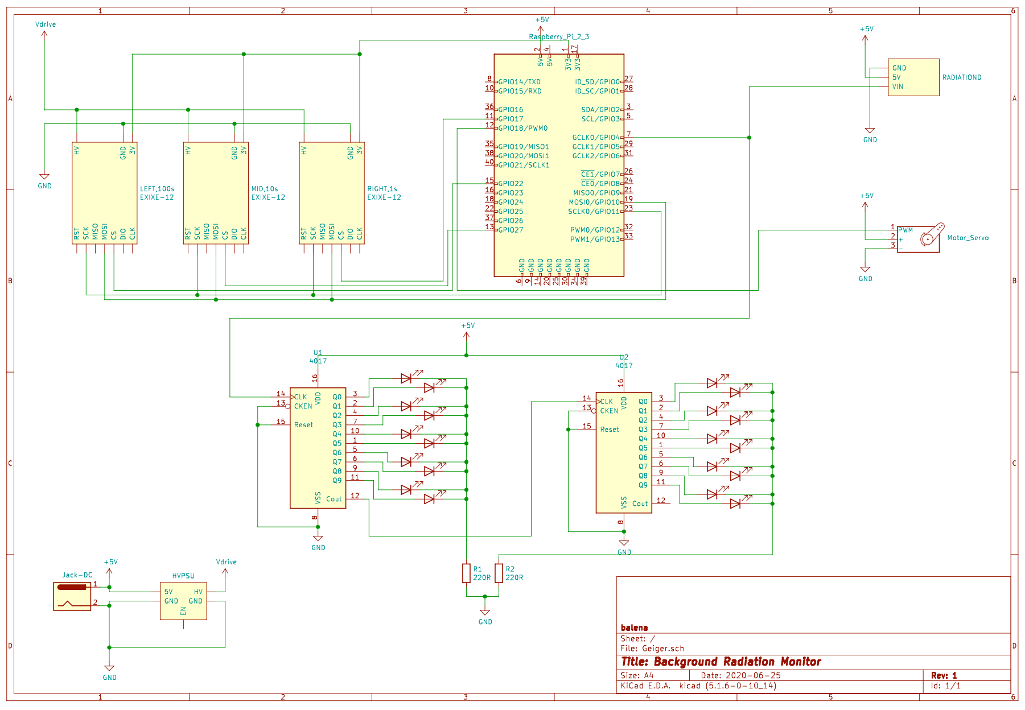
Task: Select the MID,10s EXIXE-12 module
Action: (216, 193)
